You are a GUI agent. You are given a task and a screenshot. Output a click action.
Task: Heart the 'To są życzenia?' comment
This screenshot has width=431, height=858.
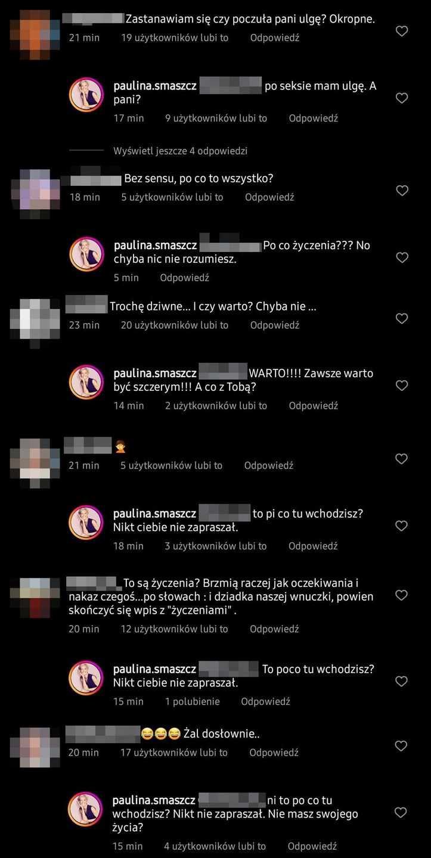click(x=402, y=595)
